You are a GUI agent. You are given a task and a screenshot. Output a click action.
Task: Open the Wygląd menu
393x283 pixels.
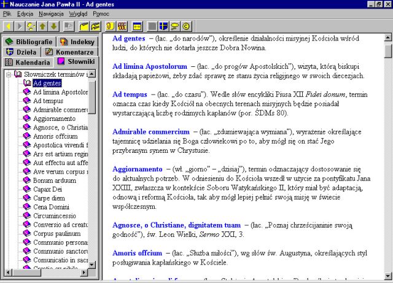click(x=78, y=14)
